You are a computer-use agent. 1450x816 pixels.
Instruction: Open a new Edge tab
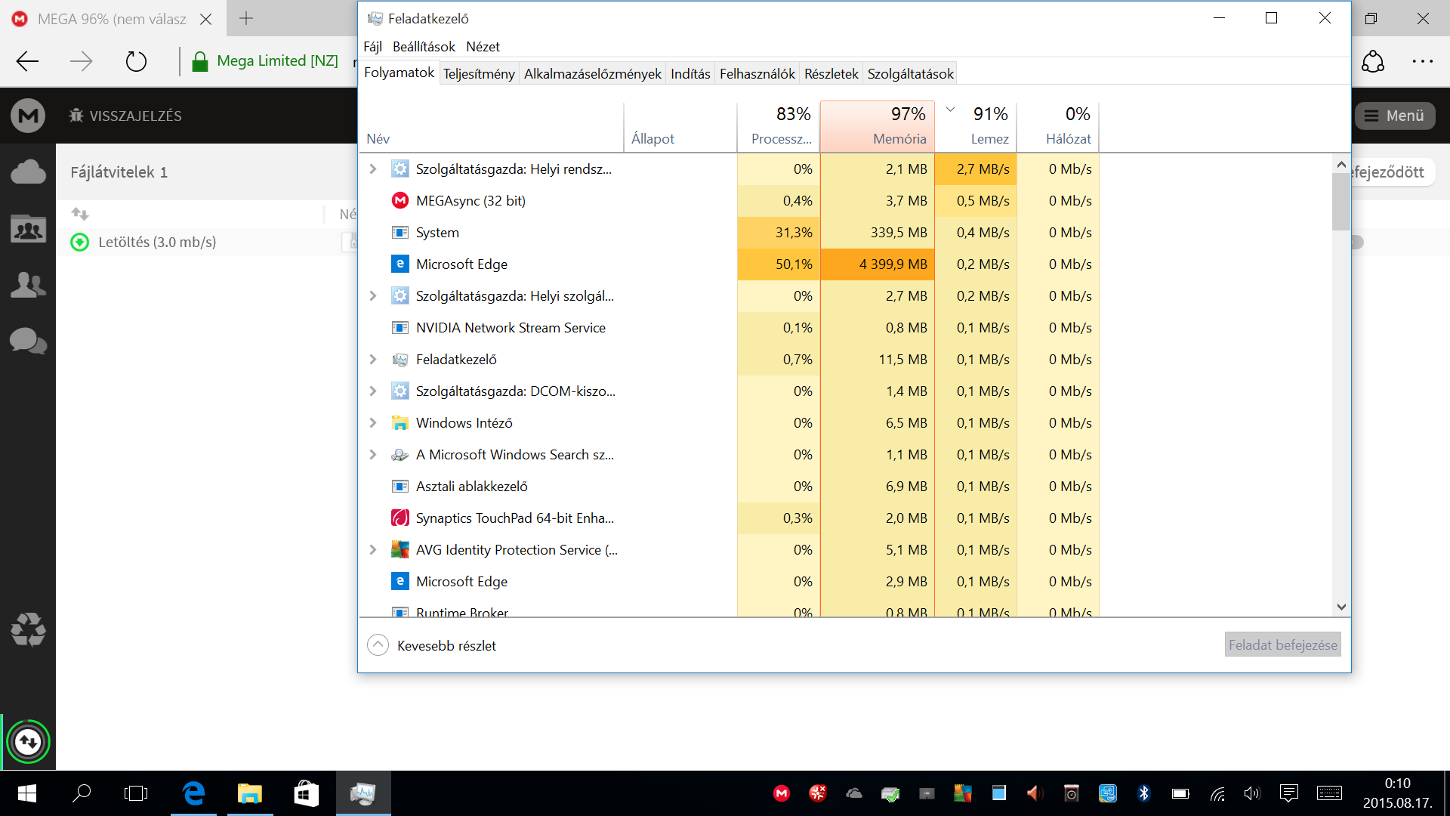click(x=246, y=19)
